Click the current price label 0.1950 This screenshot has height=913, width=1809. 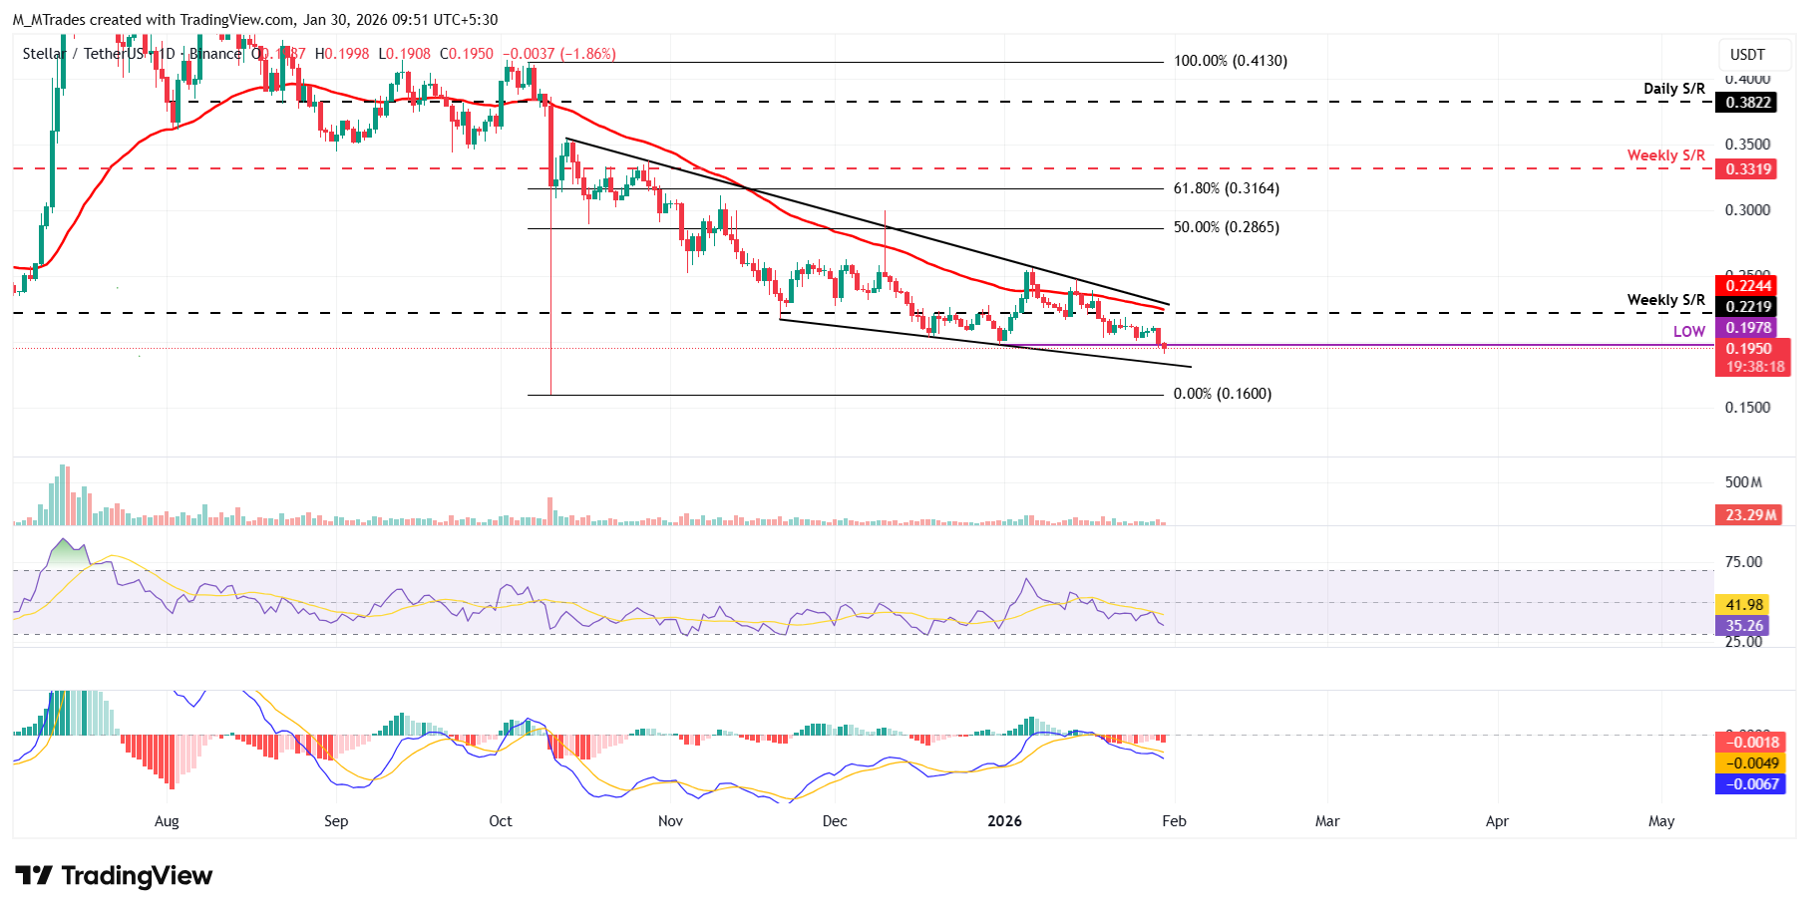click(1748, 349)
